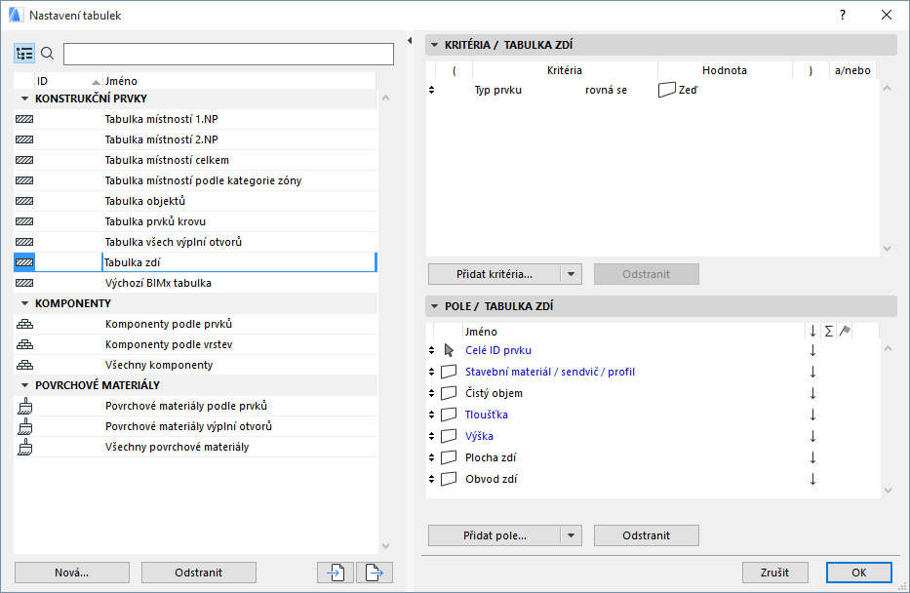910x593 pixels.
Task: Click the wall icon of Obvod zdí field
Action: [449, 479]
